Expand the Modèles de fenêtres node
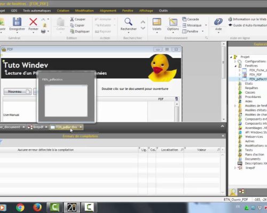The image size is (267, 213). pyautogui.click(x=235, y=106)
